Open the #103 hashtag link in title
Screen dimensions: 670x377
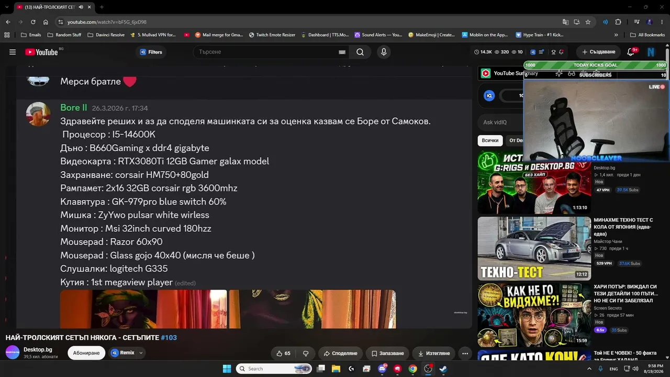coord(169,338)
